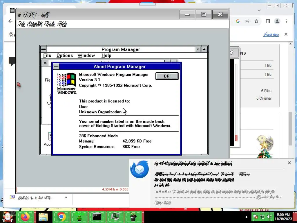Expand Chrome tab search chevron
Image resolution: width=297 pixels, height=223 pixels.
tap(259, 10)
